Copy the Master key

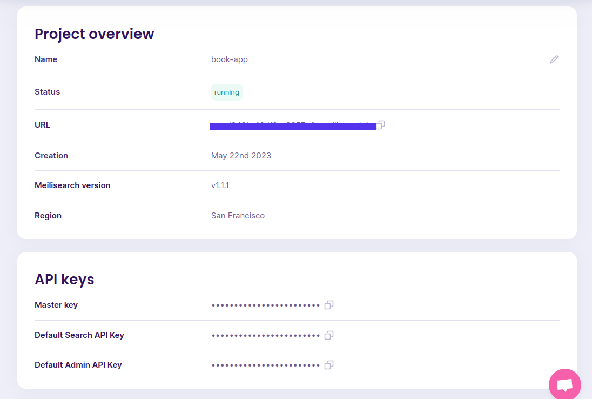329,305
